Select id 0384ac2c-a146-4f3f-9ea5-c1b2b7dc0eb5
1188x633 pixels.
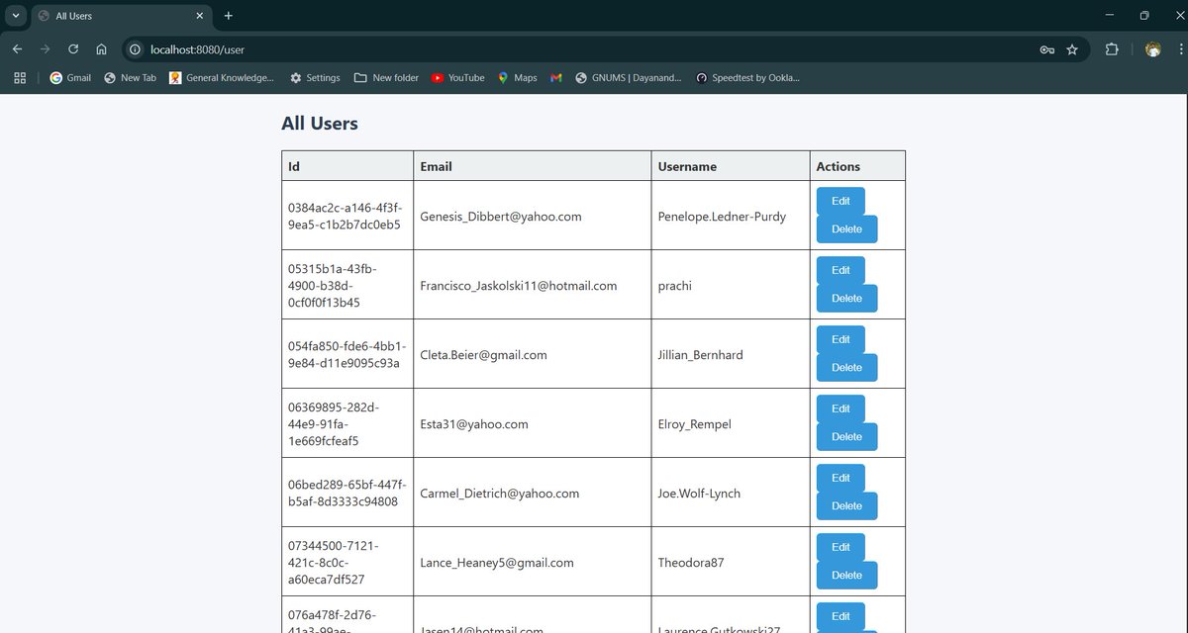coord(346,217)
